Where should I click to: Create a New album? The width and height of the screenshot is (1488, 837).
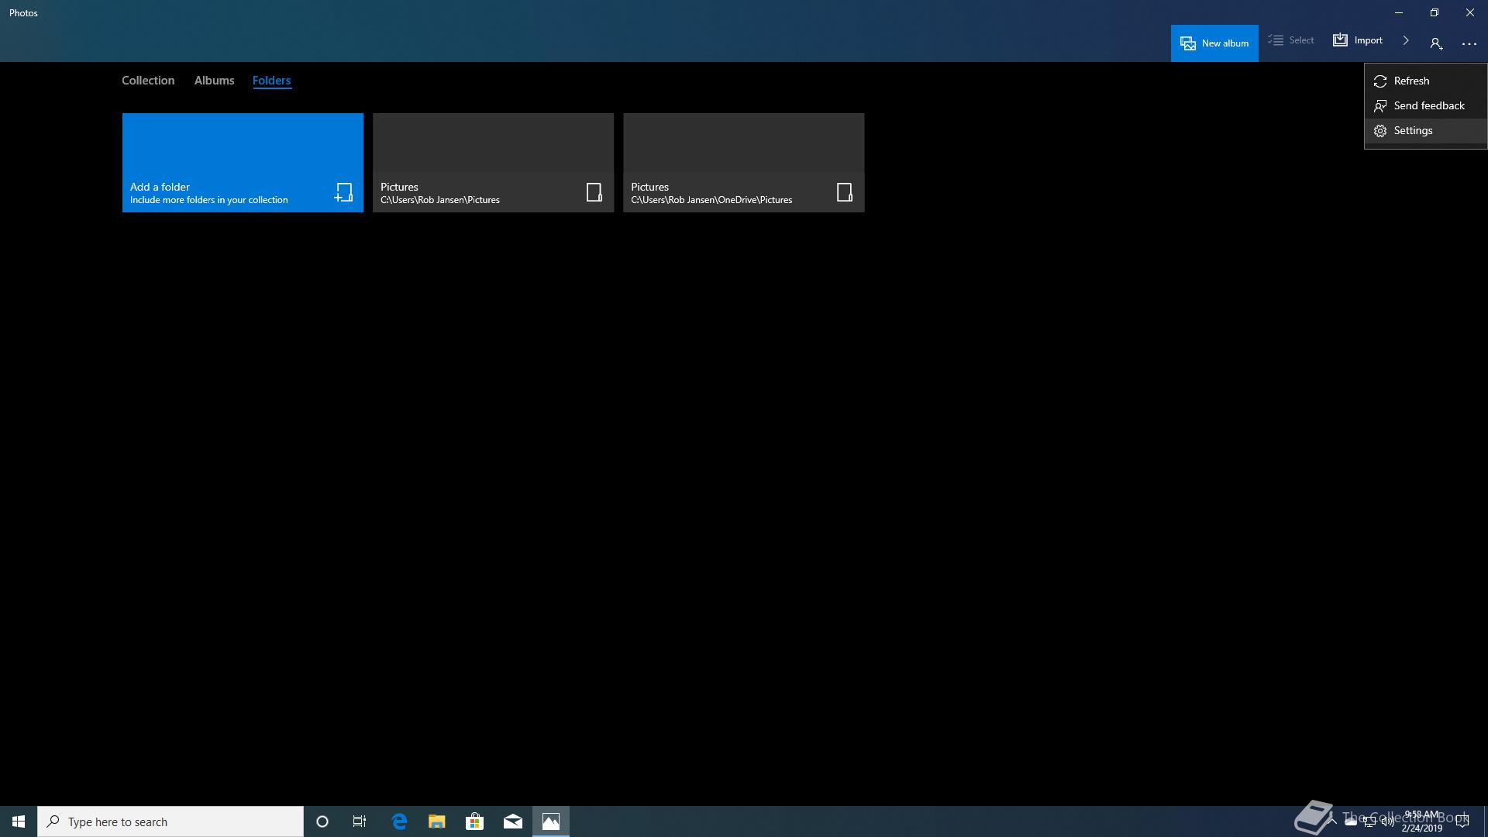(1214, 43)
